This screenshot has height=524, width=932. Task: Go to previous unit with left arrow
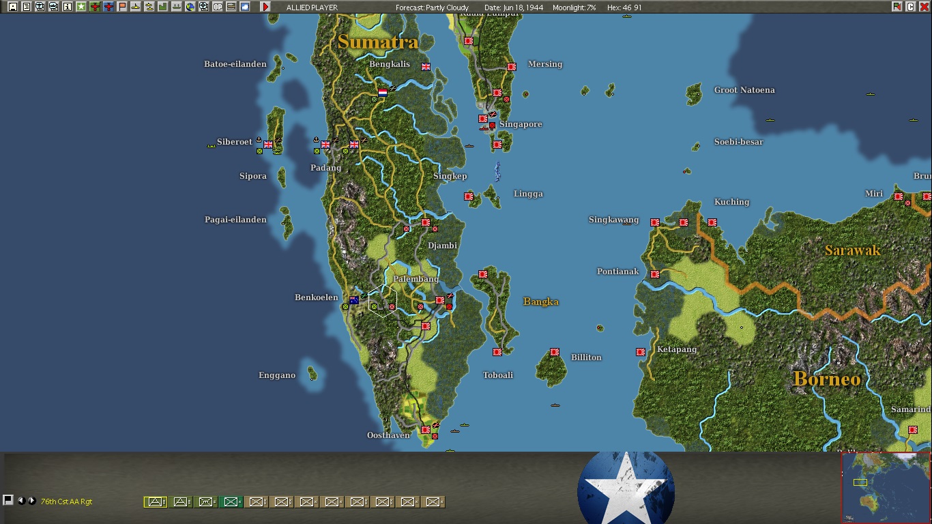click(21, 501)
